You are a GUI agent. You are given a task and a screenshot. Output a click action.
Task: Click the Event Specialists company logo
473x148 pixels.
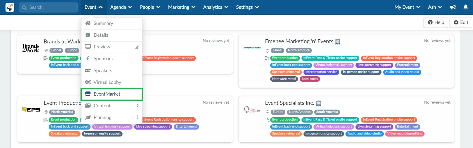coord(252,110)
